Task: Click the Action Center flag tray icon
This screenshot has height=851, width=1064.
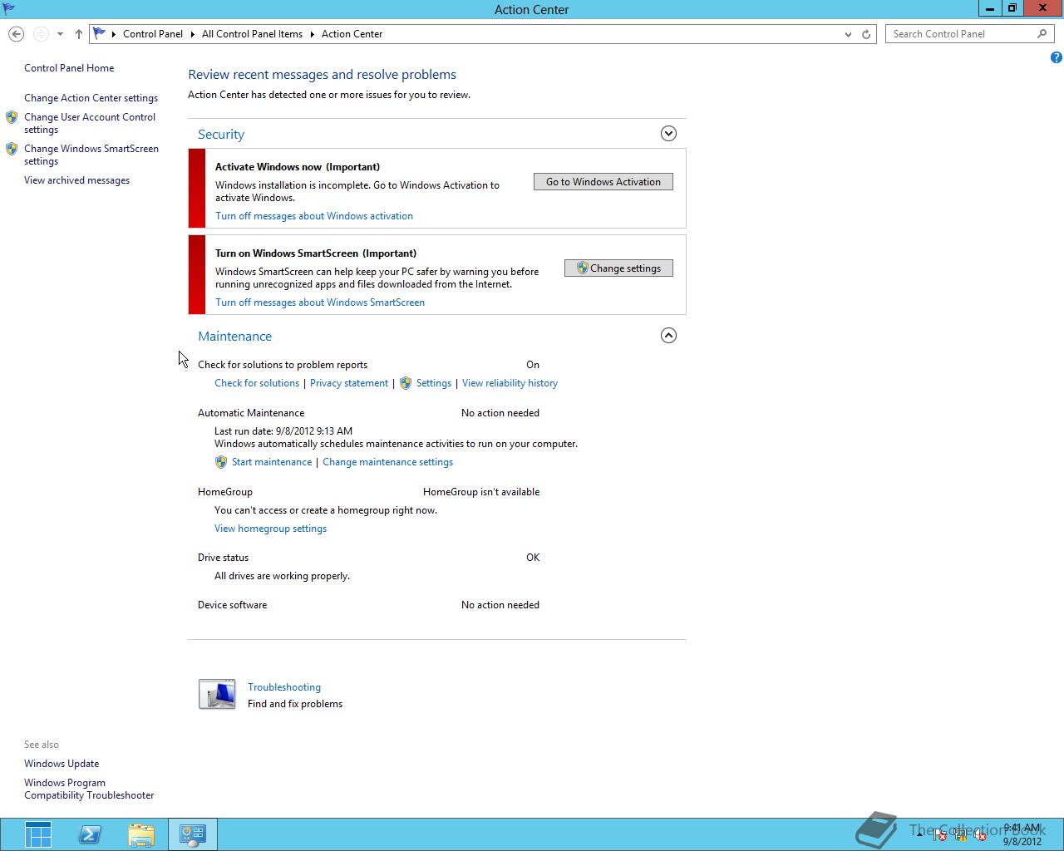Action: coord(939,835)
